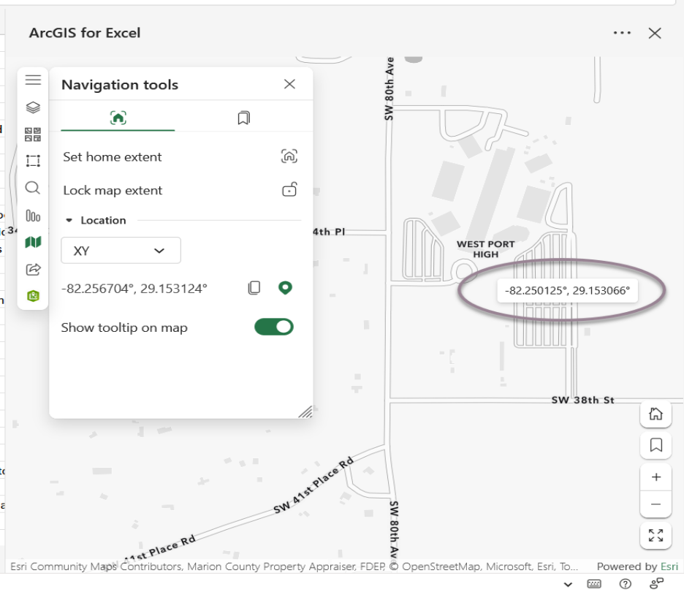
Task: Open the Layers panel icon
Action: 33,107
